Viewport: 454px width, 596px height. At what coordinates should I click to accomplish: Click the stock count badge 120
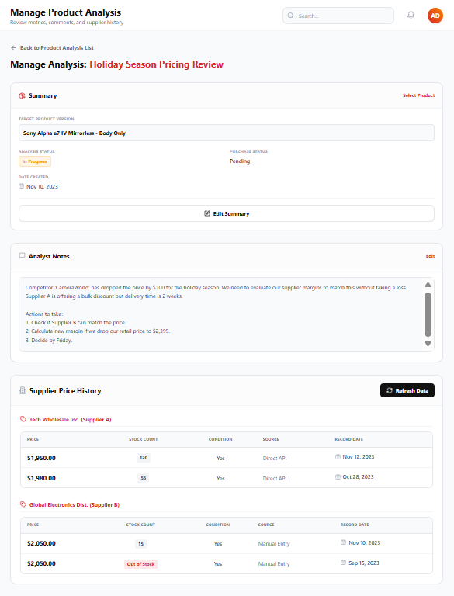pyautogui.click(x=144, y=458)
